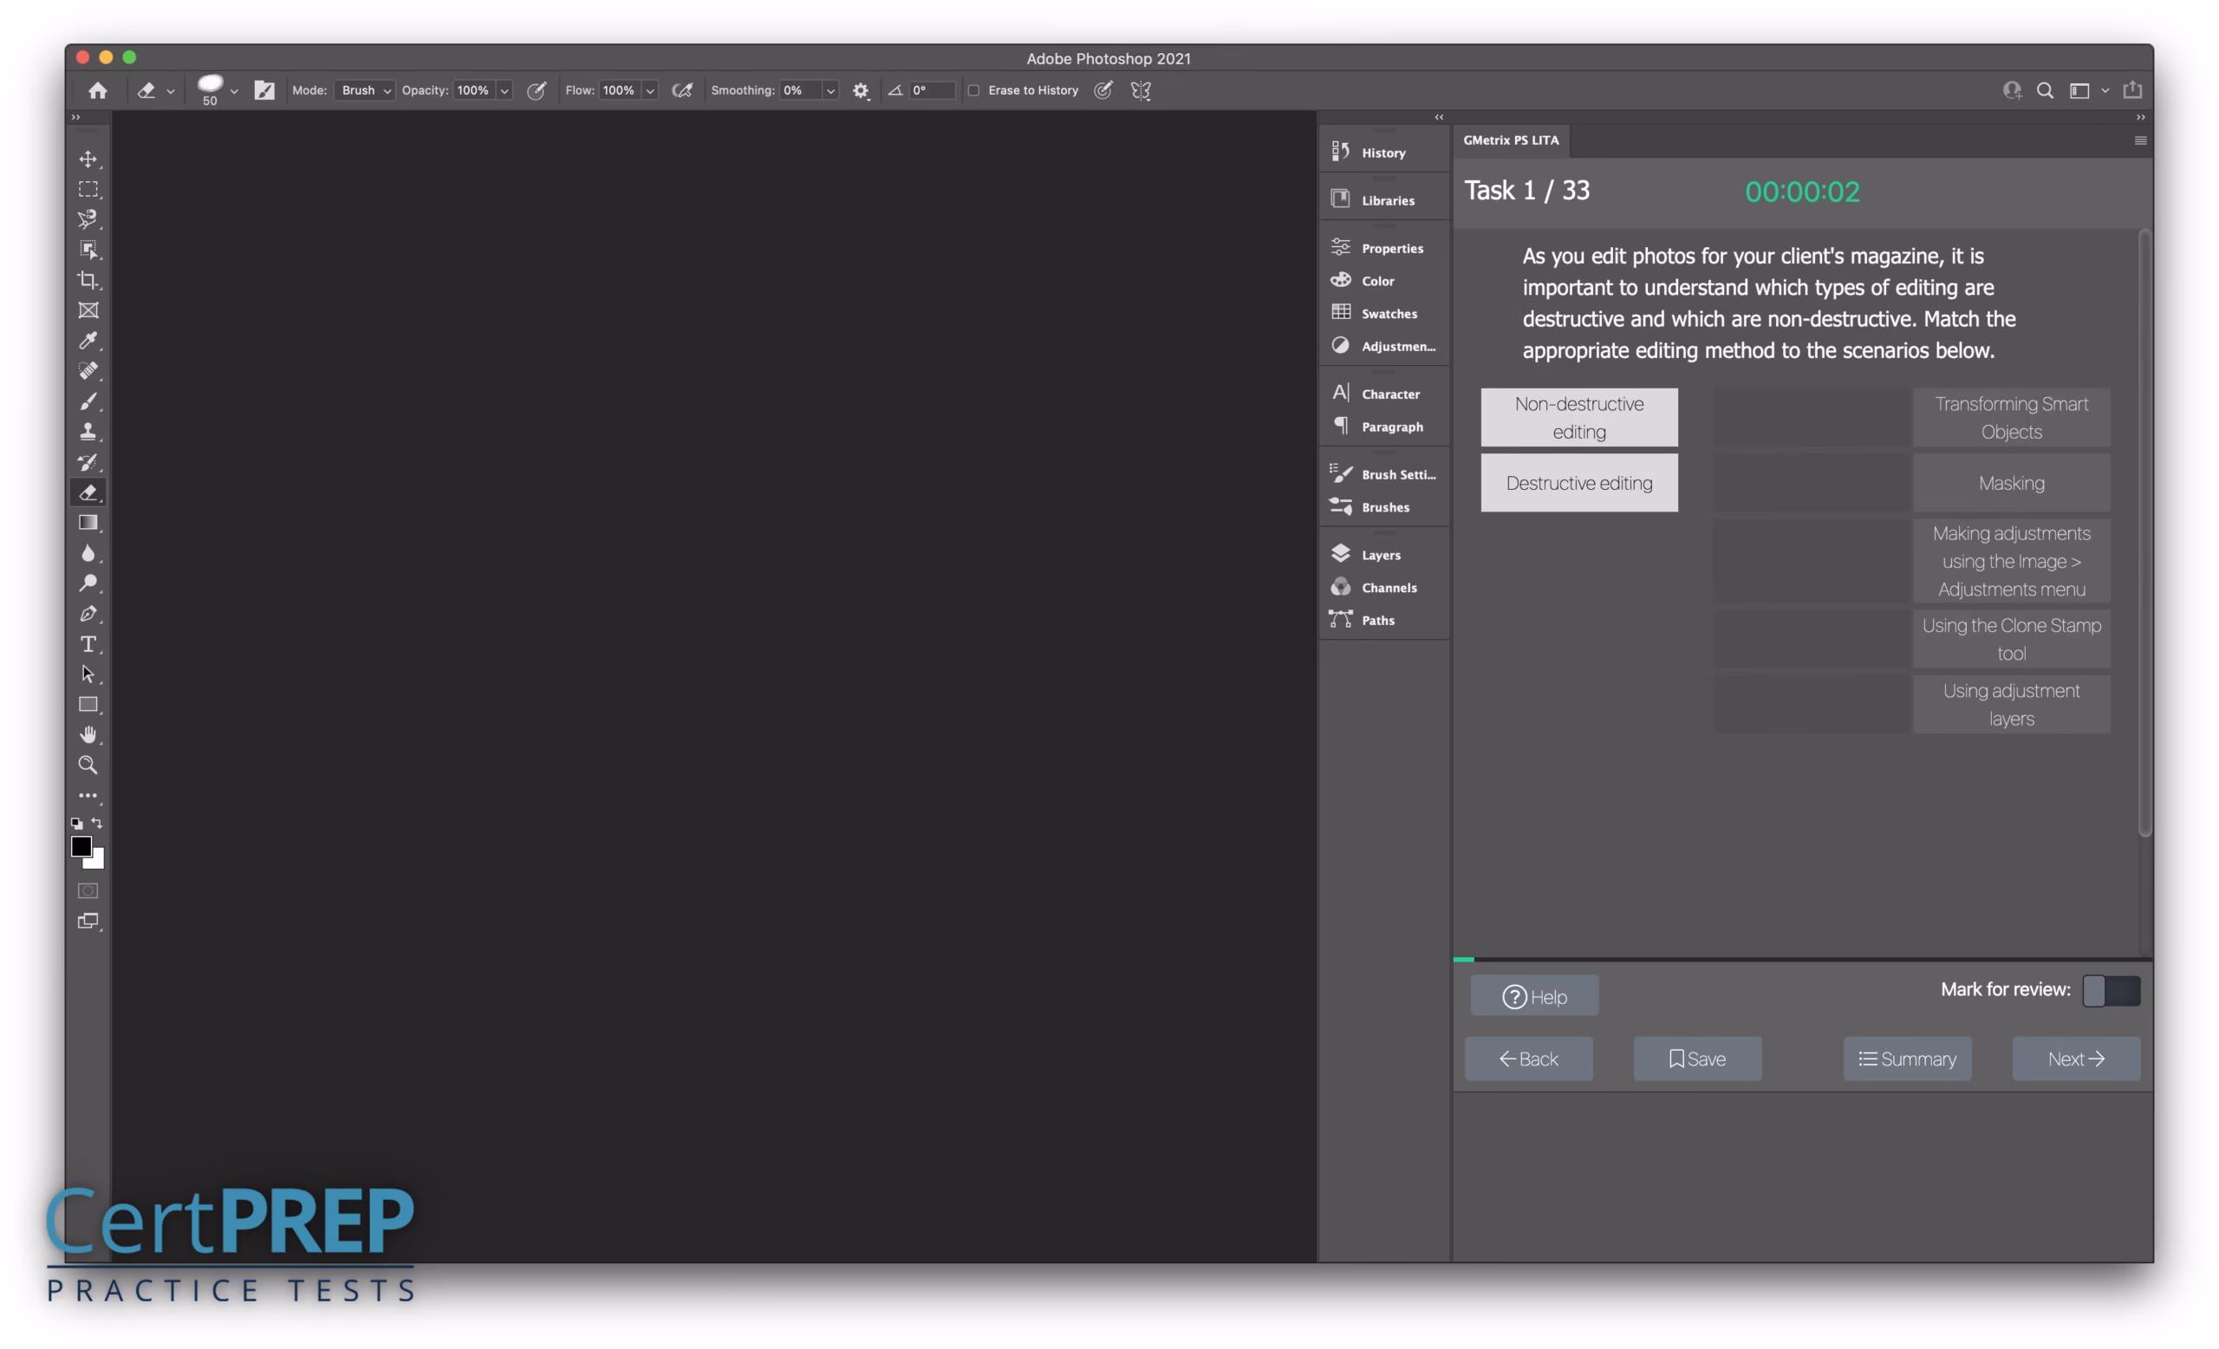Switch to the History panel
This screenshot has height=1349, width=2219.
click(x=1383, y=153)
